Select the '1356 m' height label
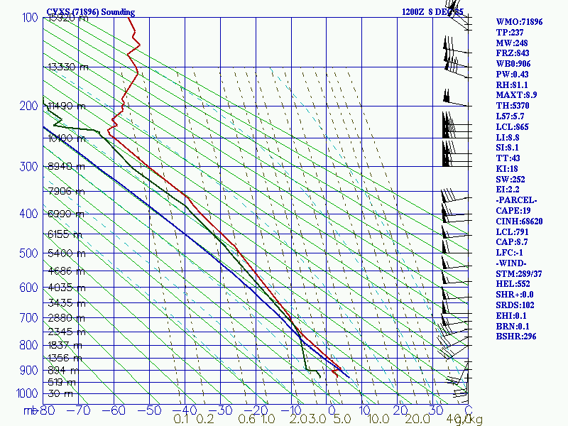Image resolution: width=568 pixels, height=426 pixels. click(x=65, y=359)
